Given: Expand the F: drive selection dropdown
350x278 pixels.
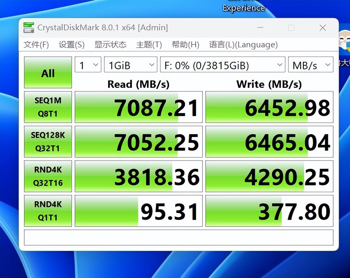Looking at the screenshot, I should (x=223, y=64).
